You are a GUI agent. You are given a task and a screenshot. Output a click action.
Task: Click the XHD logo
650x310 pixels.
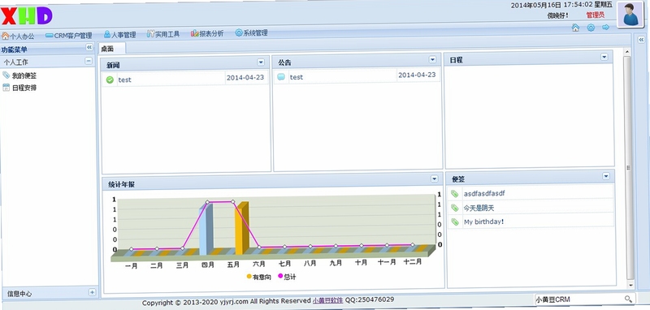point(27,15)
